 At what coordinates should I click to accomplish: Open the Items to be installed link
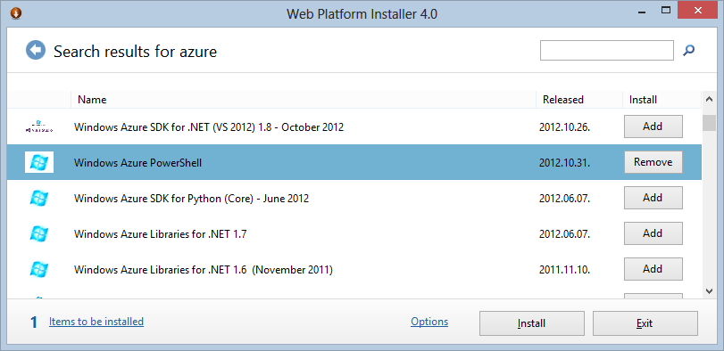(x=96, y=322)
